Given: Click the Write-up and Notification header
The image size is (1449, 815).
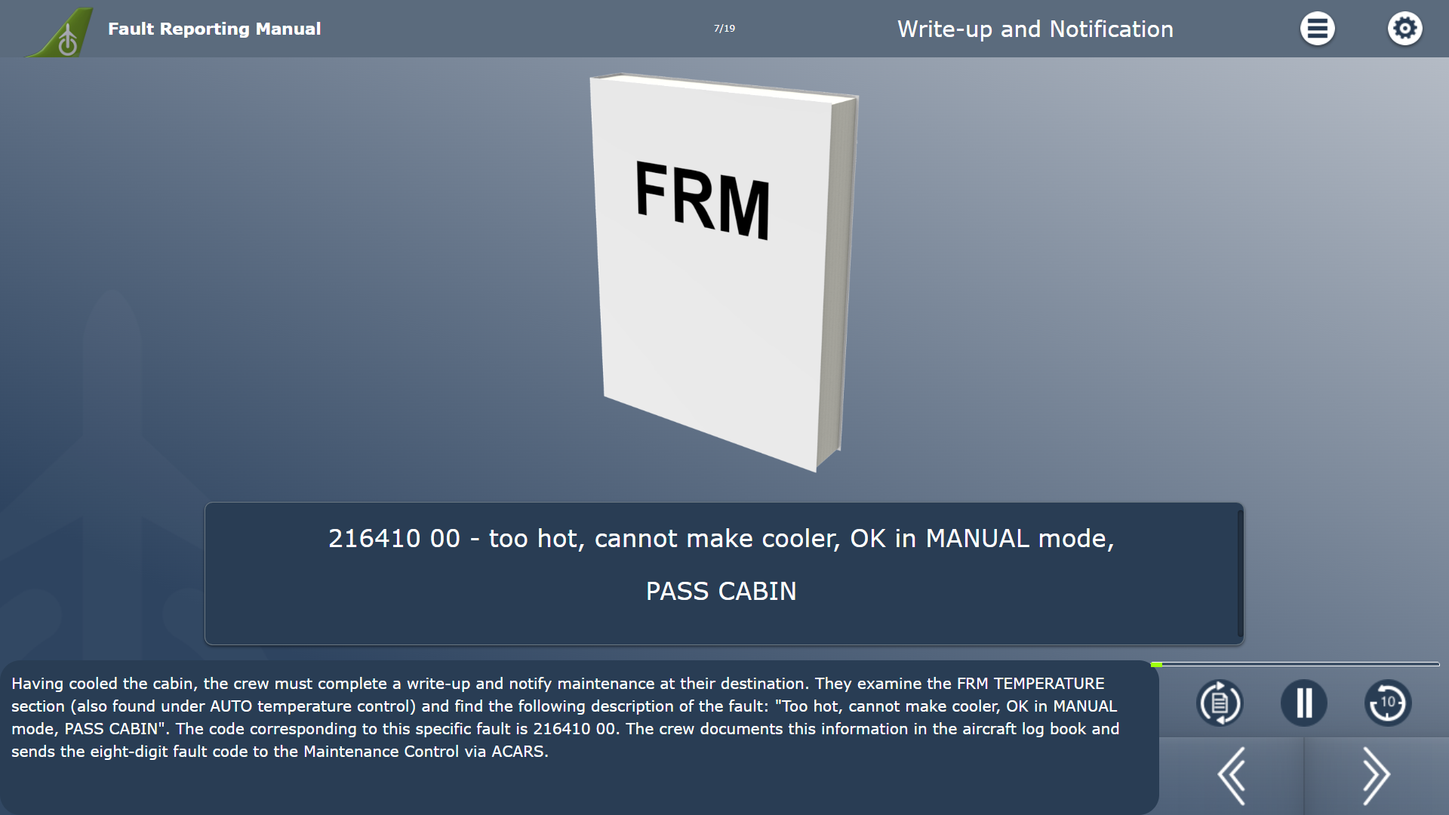Looking at the screenshot, I should point(1034,29).
